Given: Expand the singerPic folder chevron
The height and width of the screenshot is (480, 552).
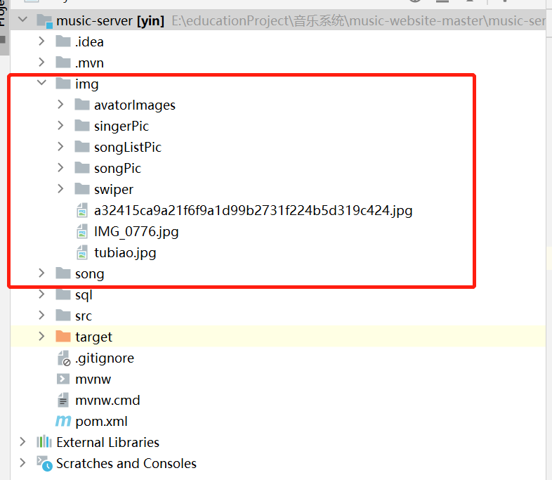Looking at the screenshot, I should [x=60, y=125].
